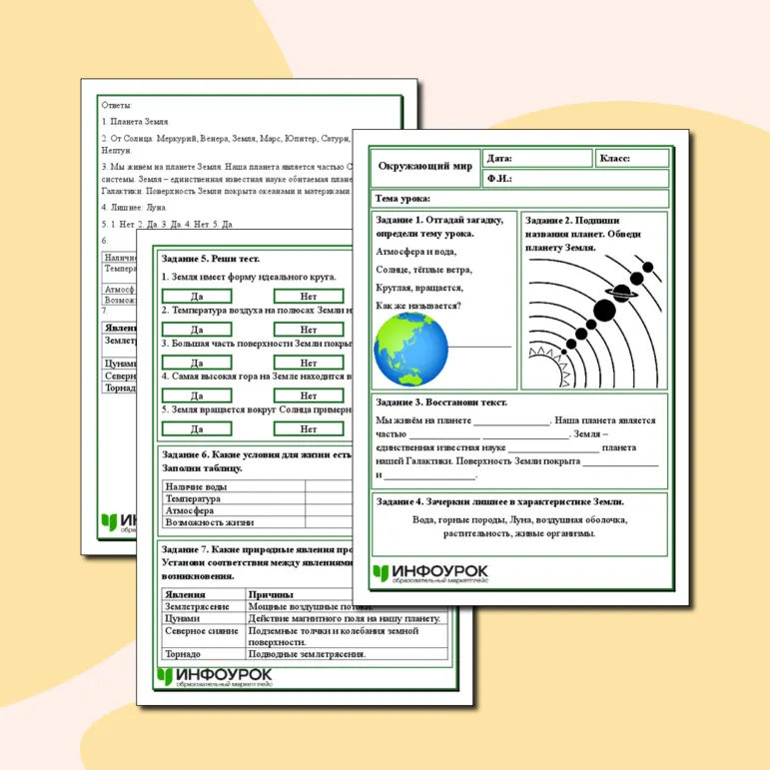The width and height of the screenshot is (770, 770).
Task: Click the 'Землетрясение' cell in Задание 7 table
Action: (204, 606)
